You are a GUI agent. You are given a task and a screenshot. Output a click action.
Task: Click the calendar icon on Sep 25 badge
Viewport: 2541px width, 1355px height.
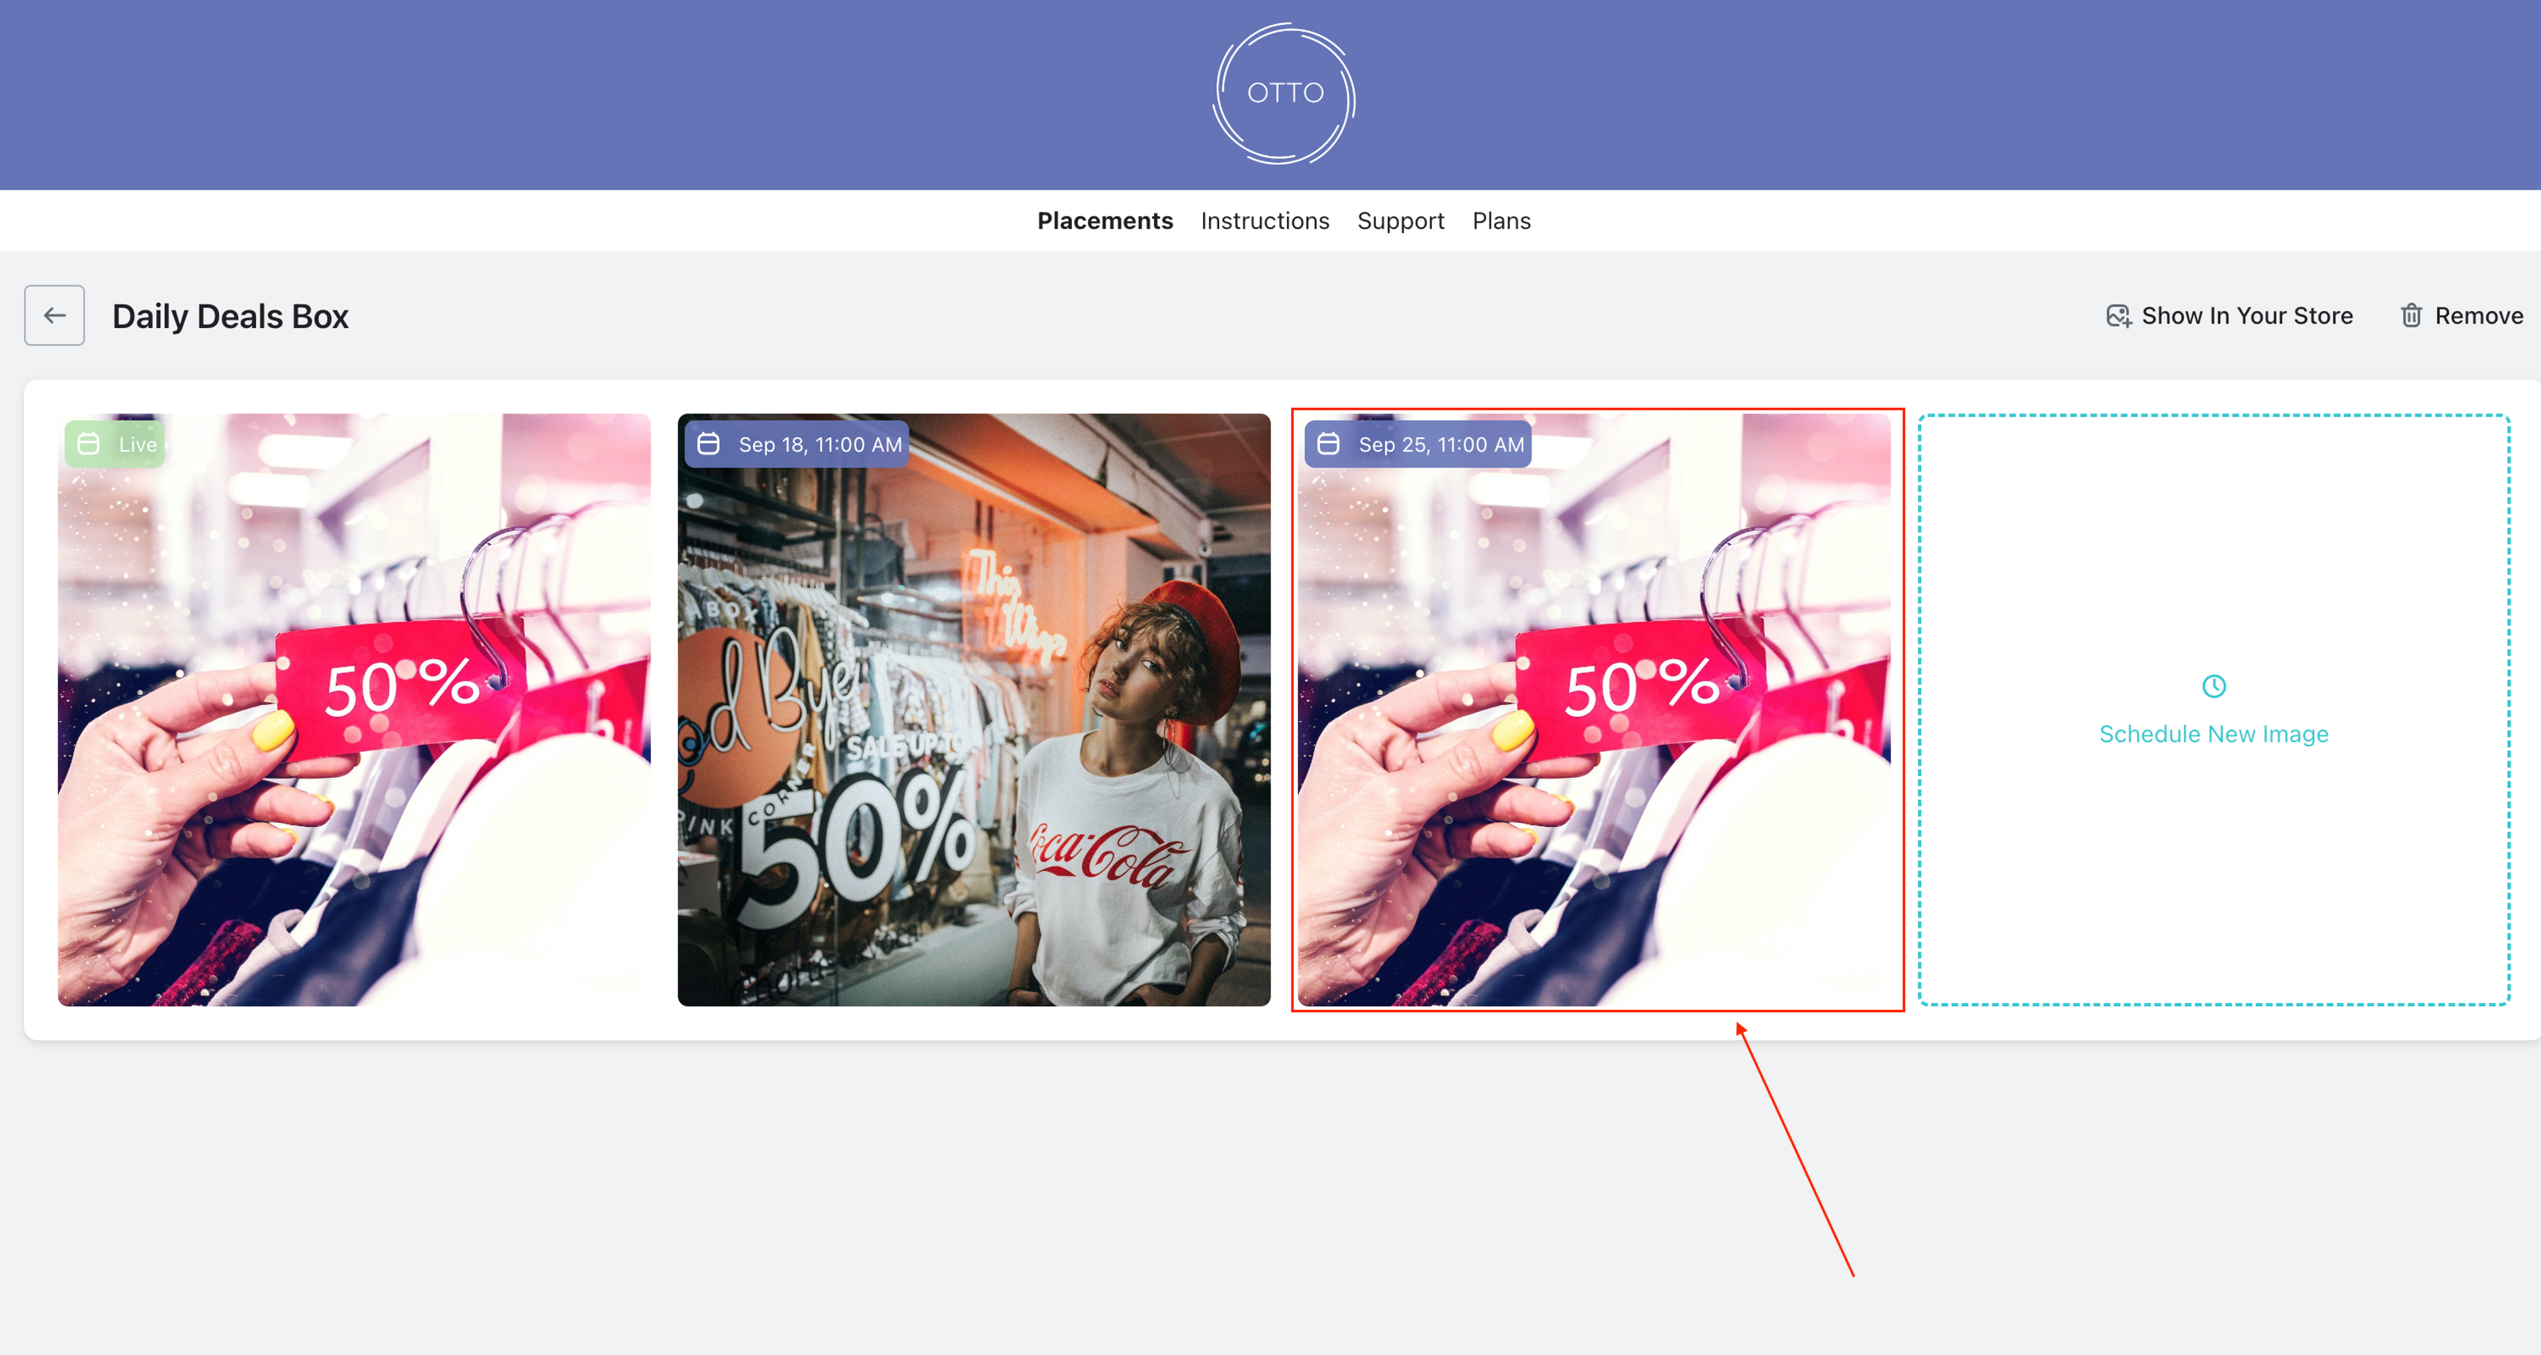[1329, 444]
